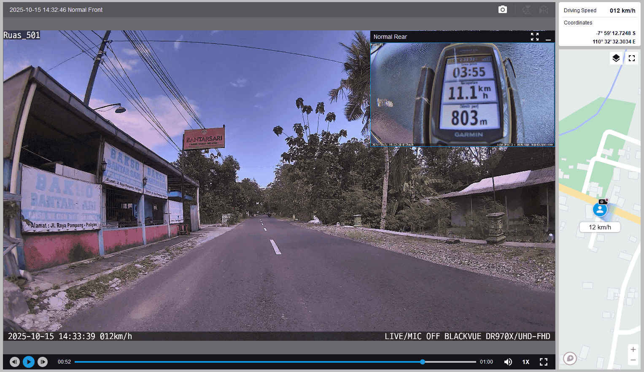Minimize the Normal Rear picture-in-picture
The width and height of the screenshot is (644, 372).
(548, 37)
